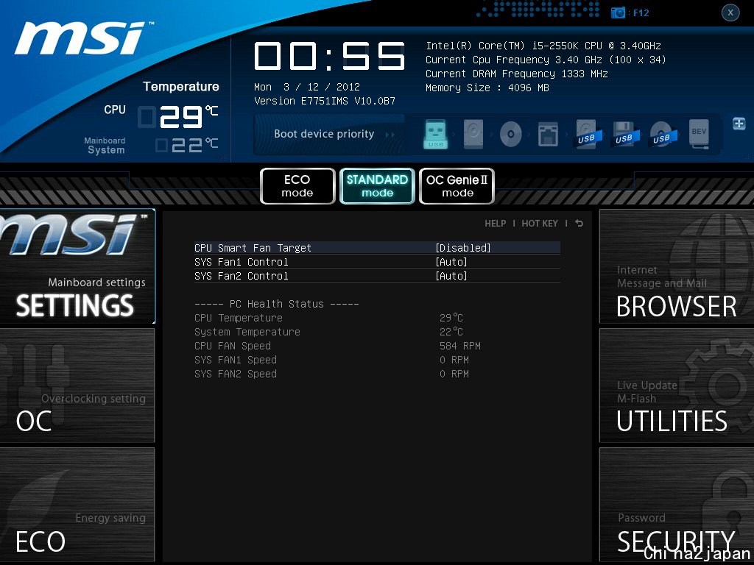Click the System Temperature 22℃ reading in PC Health
754x565 pixels.
[451, 332]
